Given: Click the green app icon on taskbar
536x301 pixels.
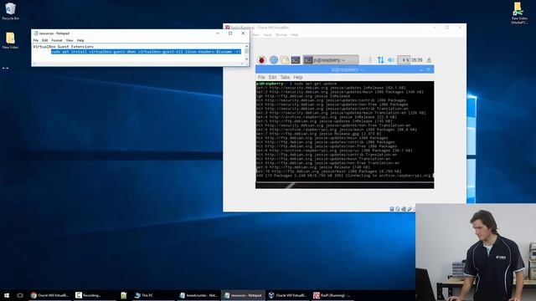Looking at the screenshot, I should 124,295.
